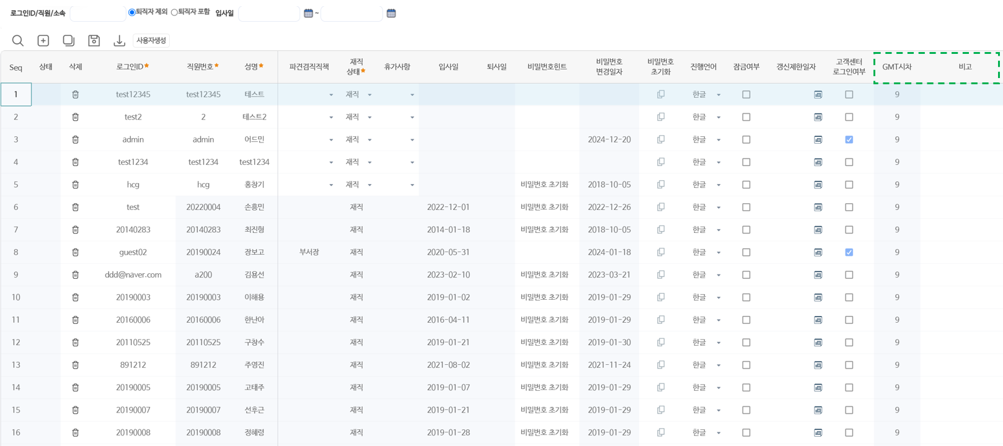Open 휴가사항 dropdown for admin row

412,140
